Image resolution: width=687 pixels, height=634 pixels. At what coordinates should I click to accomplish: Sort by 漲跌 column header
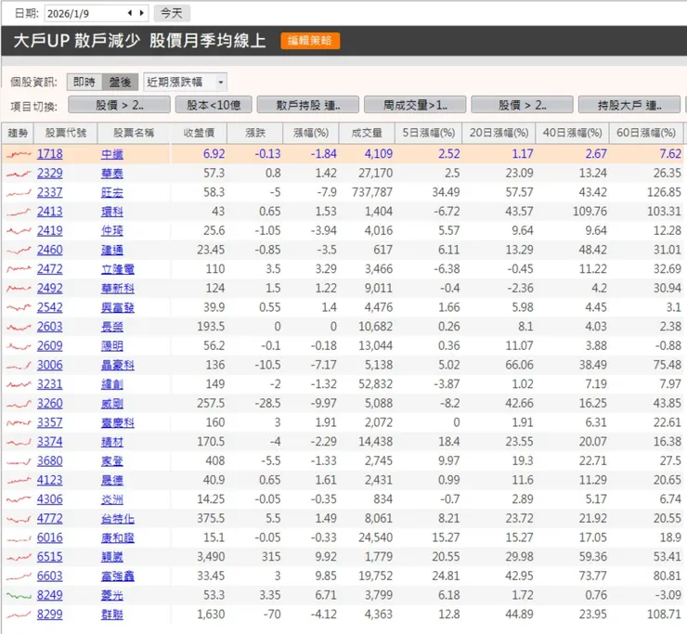point(255,133)
